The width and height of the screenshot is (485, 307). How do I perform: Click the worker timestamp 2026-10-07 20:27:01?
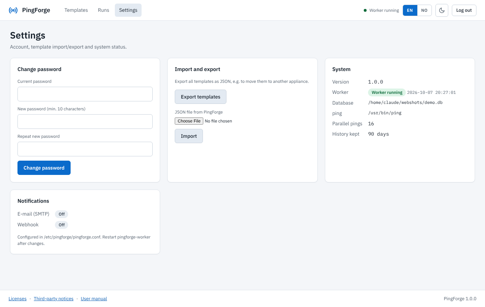tap(432, 92)
